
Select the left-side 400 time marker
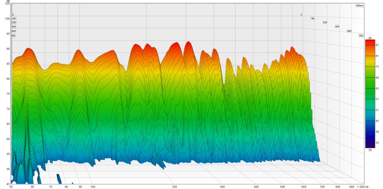pyautogui.click(x=14, y=31)
